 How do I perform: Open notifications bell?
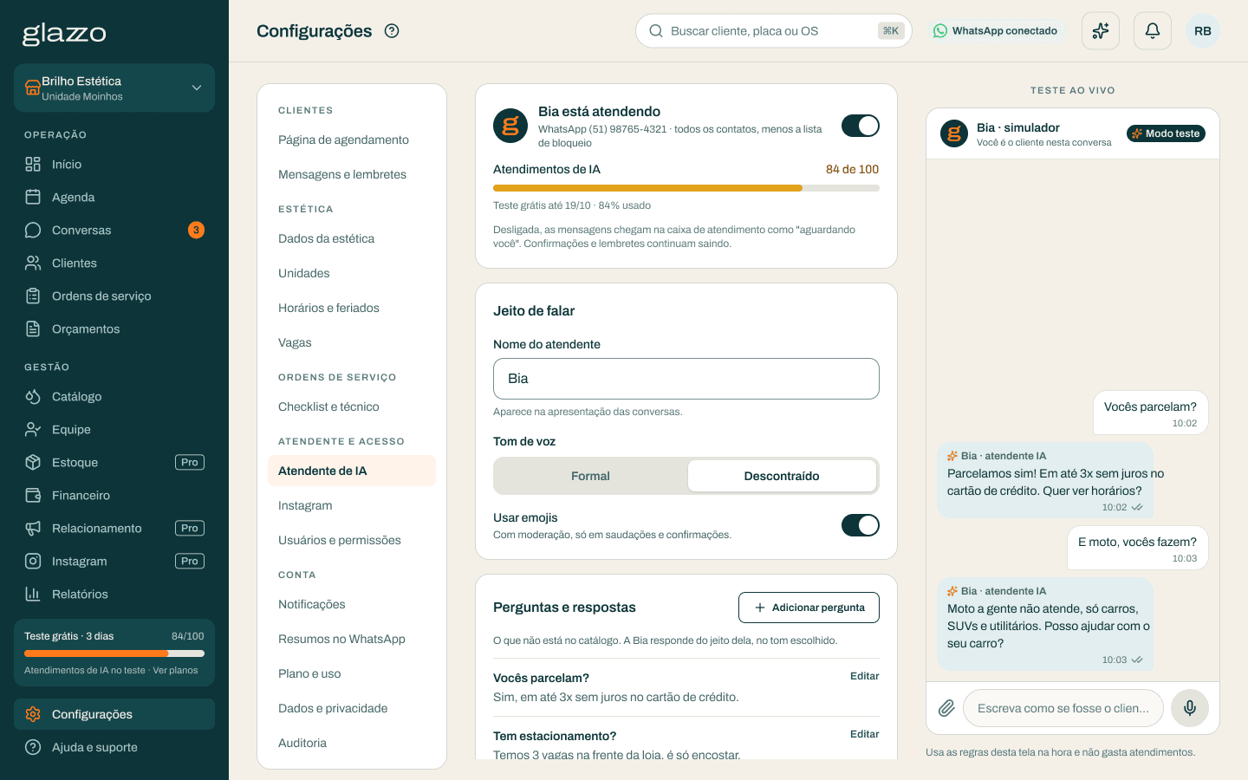tap(1153, 31)
